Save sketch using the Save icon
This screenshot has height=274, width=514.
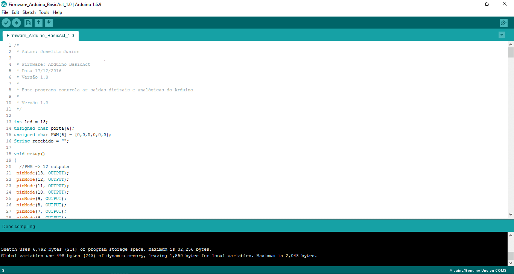(x=49, y=23)
